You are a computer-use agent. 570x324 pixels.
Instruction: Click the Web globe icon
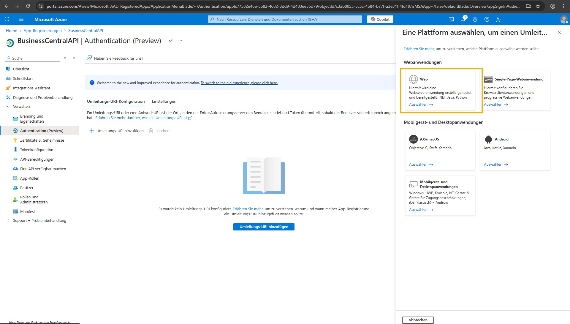point(413,79)
